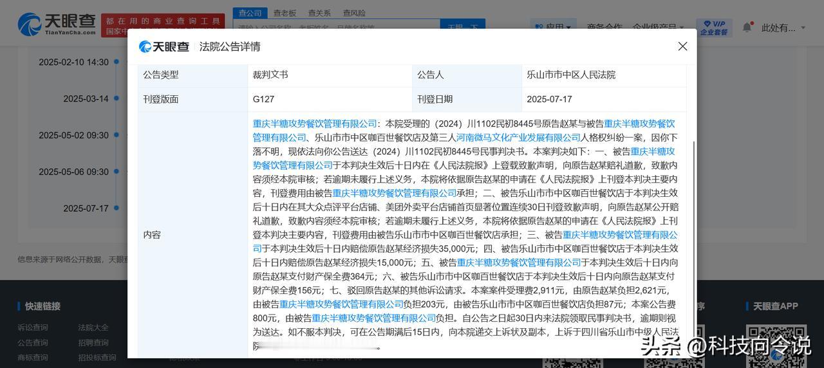Click the 2025-05-02 09:30 timeline date
This screenshot has height=368, width=824.
click(73, 135)
